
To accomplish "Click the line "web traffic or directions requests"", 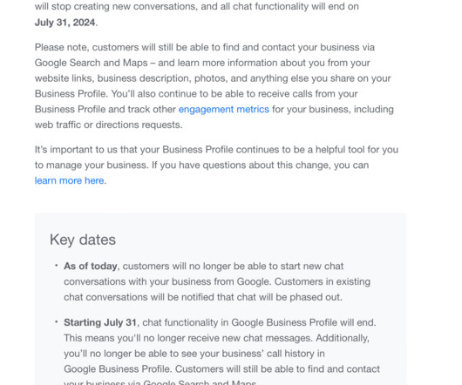I will coord(108,125).
